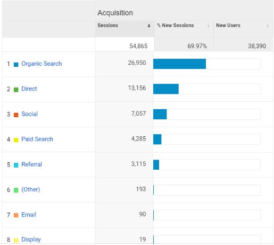
Task: Click the Referral cyan color square
Action: tap(16, 165)
